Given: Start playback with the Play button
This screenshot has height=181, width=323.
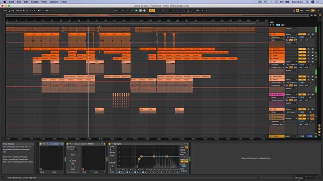Looking at the screenshot, I should 136,11.
